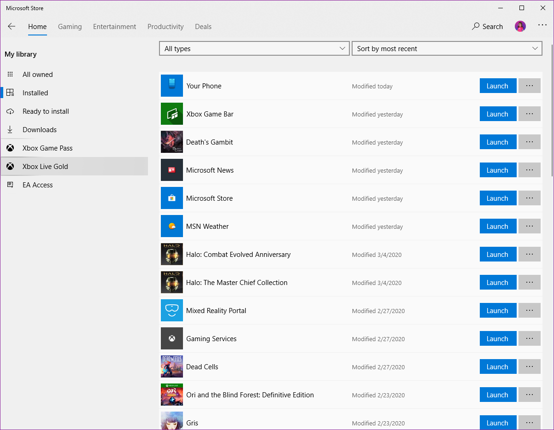Viewport: 554px width, 430px height.
Task: Open the user profile avatar
Action: [x=520, y=27]
